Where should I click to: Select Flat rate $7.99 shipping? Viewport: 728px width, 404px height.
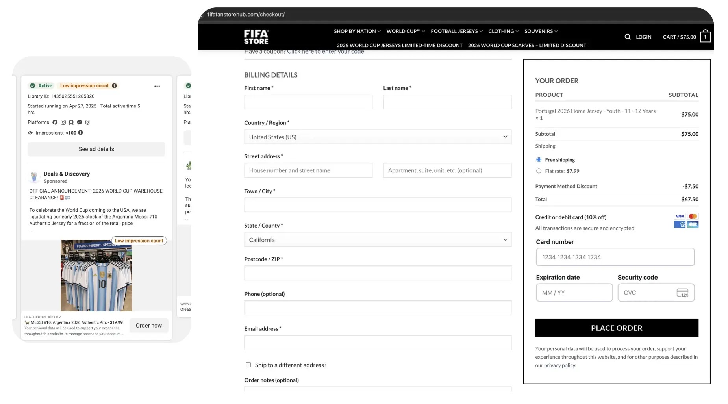point(539,171)
